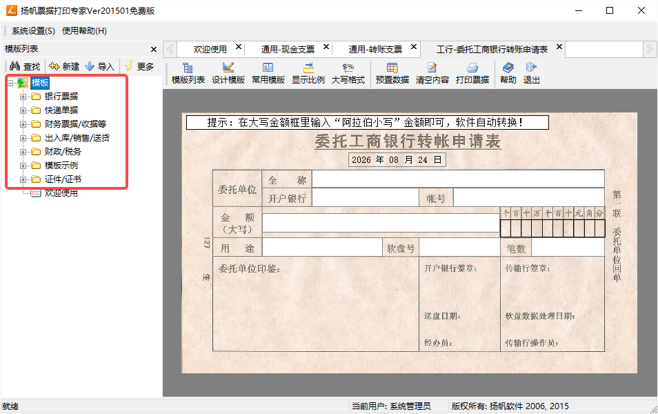The height and width of the screenshot is (414, 658).
Task: Expand the 模板示例 folder
Action: click(x=23, y=166)
